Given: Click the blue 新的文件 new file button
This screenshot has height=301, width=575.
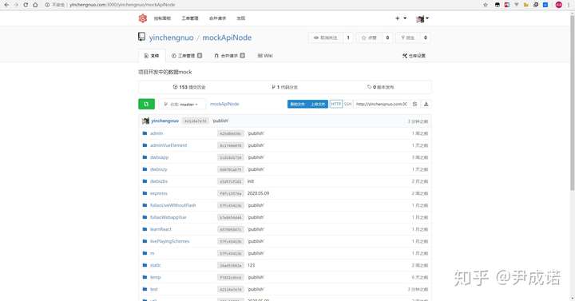Looking at the screenshot, I should 297,104.
